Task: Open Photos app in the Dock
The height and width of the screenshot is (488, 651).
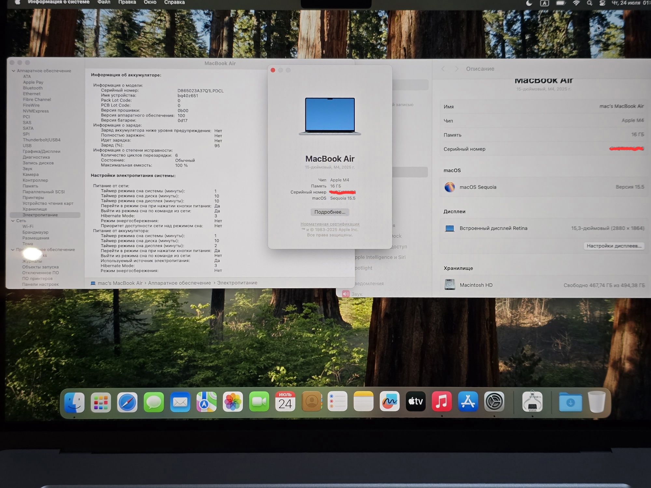Action: tap(233, 402)
